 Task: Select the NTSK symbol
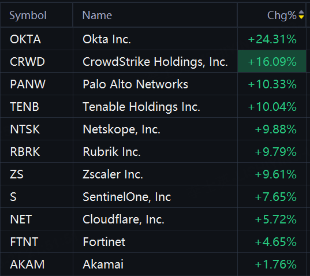click(x=25, y=129)
